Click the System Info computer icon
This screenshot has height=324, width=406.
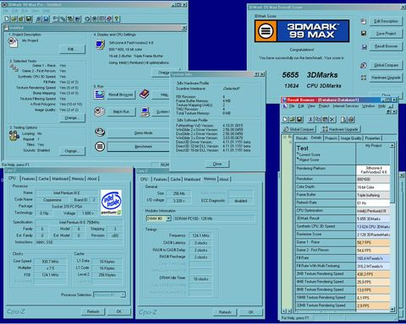point(145,111)
